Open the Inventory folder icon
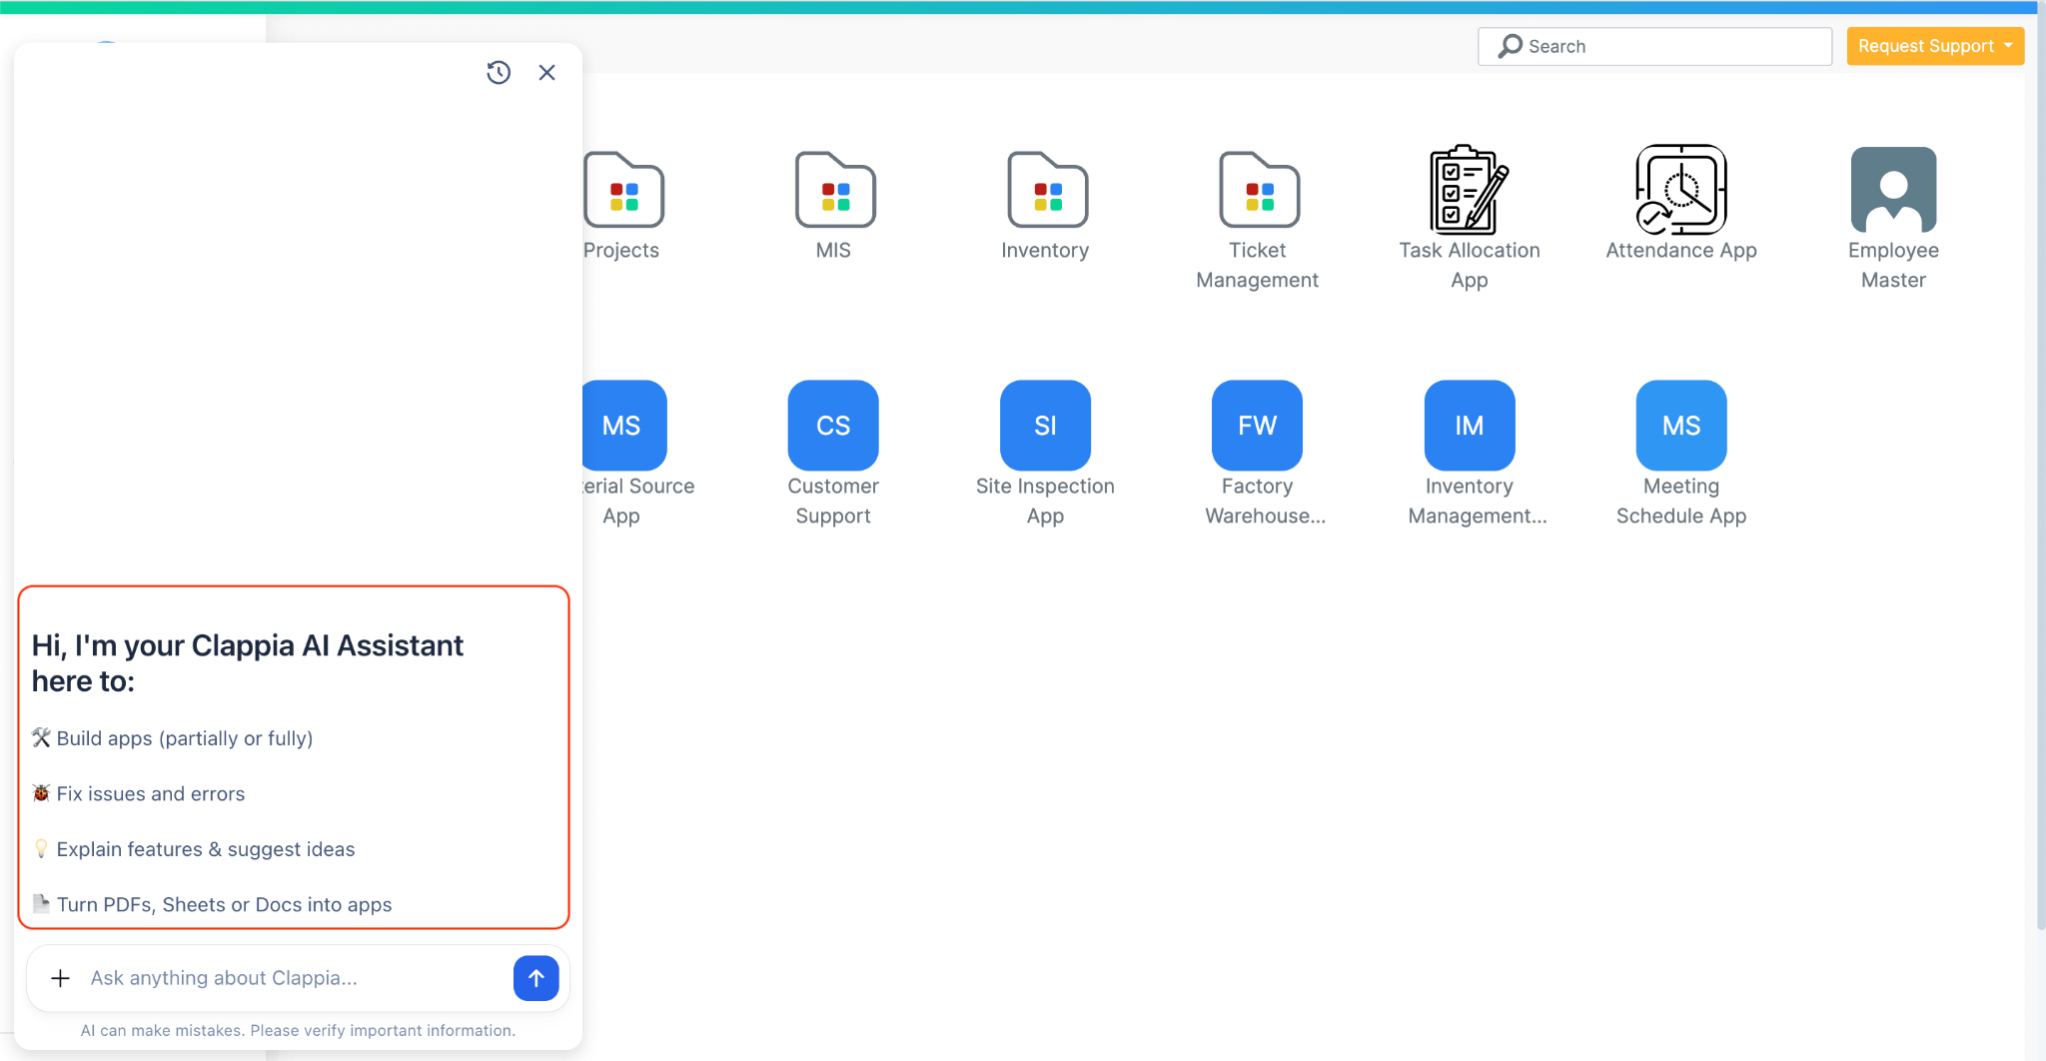This screenshot has width=2046, height=1061. click(1047, 190)
